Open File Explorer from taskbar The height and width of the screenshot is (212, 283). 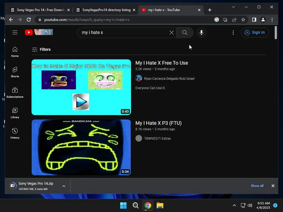coord(160,205)
